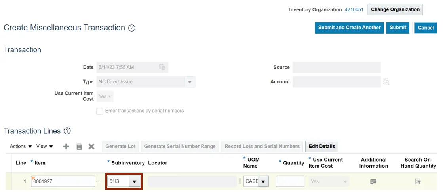This screenshot has height=192, width=443.
Task: Add a new transaction line with plus icon
Action: [66, 147]
